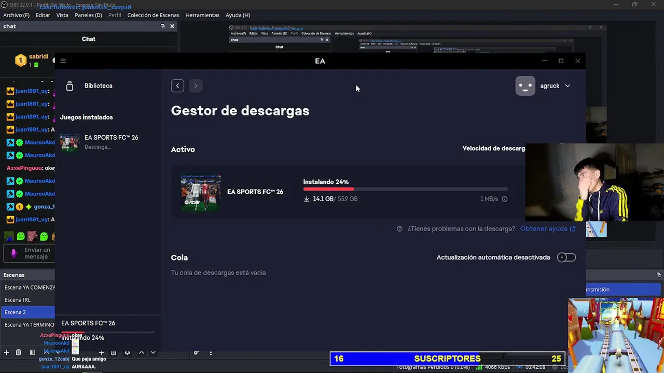Click the AzxePinguuu chat message
This screenshot has height=373, width=664.
31,168
